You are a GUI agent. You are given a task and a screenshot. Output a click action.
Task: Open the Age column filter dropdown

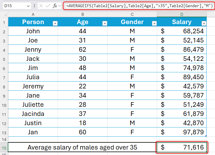(x=105, y=24)
